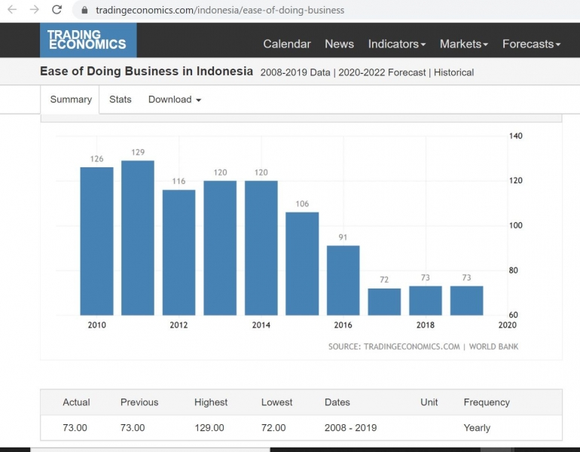Click the browser back arrow

[12, 10]
